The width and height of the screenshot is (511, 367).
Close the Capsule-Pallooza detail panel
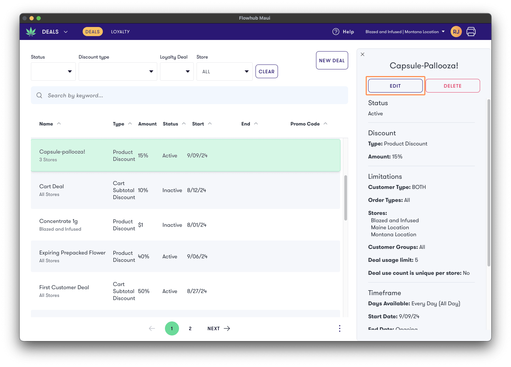pos(363,54)
